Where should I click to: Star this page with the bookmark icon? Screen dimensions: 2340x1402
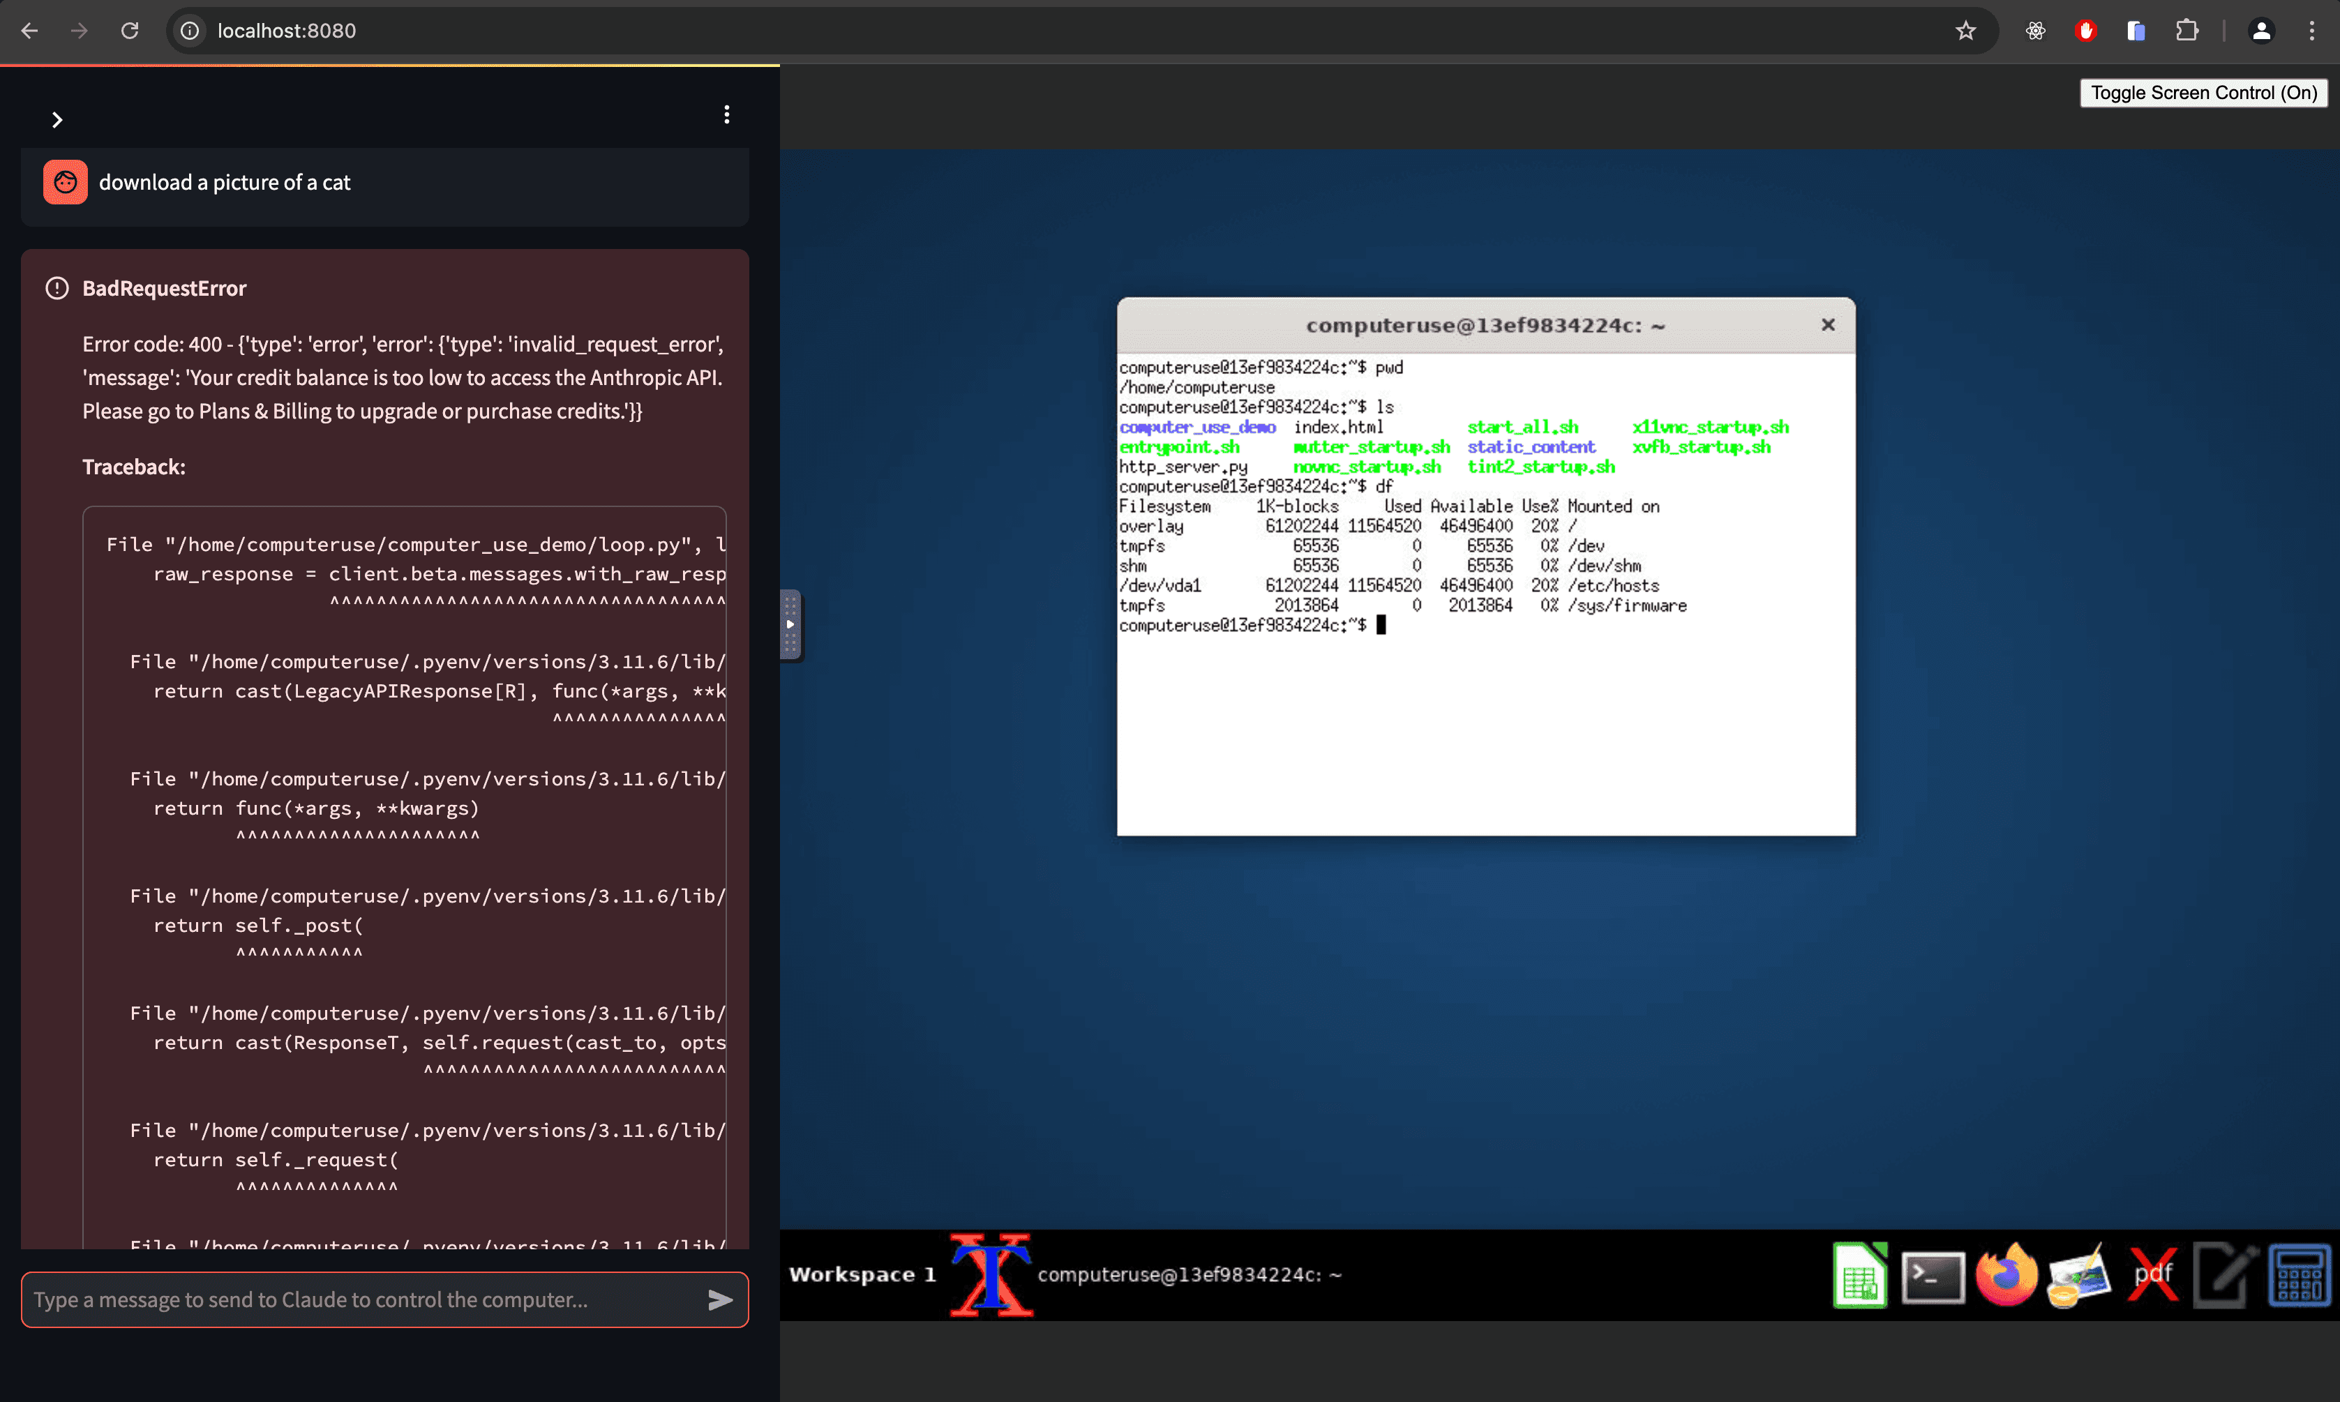[x=1966, y=30]
